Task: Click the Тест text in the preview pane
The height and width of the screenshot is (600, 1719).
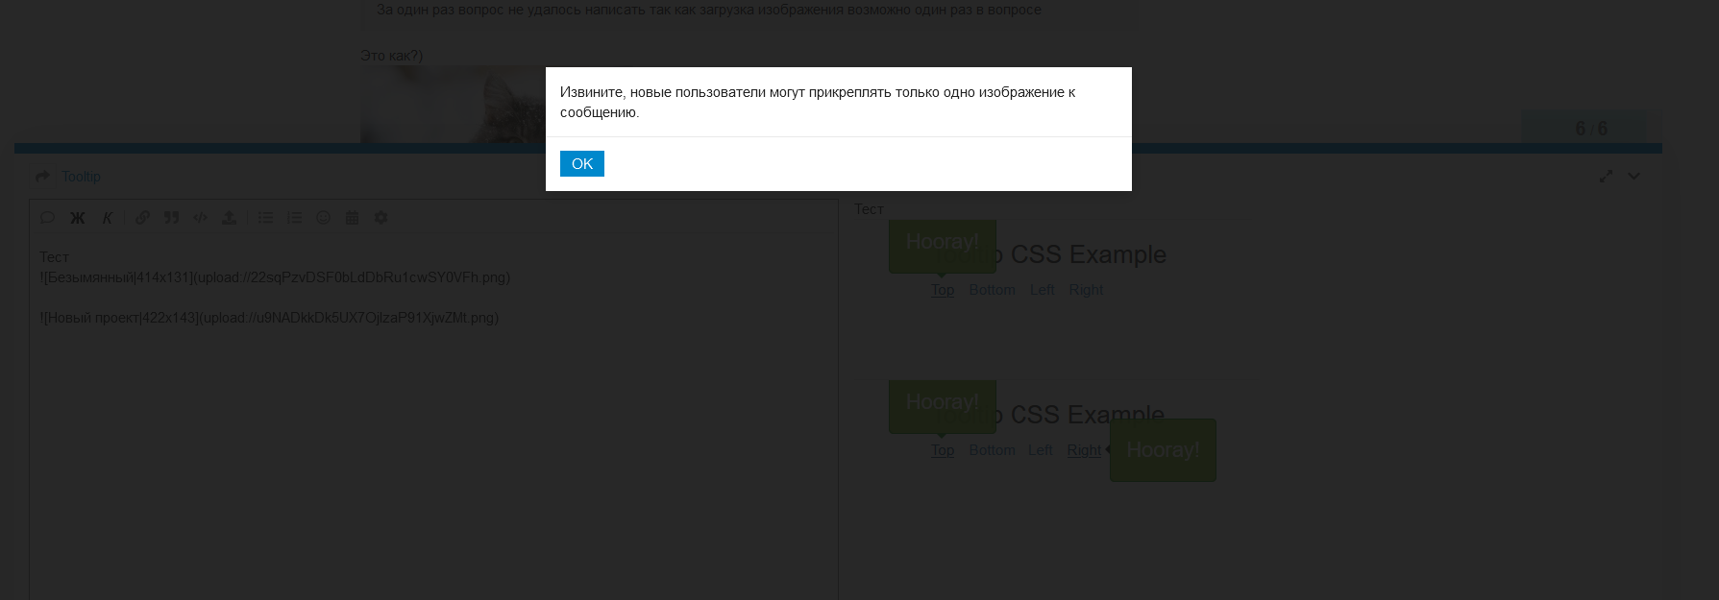Action: coord(869,209)
